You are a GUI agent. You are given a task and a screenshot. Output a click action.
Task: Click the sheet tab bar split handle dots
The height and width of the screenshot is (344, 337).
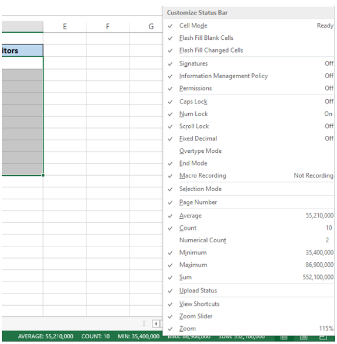click(144, 324)
